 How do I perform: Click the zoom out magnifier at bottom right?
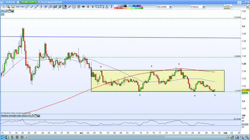tap(242, 137)
